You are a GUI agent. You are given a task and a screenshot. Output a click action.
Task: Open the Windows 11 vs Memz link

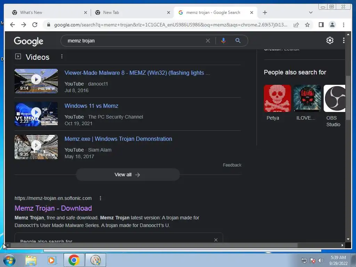pos(91,106)
